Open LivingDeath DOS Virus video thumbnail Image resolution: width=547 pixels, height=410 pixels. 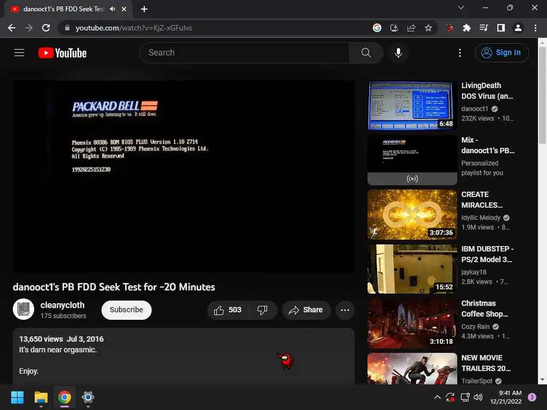pos(412,106)
